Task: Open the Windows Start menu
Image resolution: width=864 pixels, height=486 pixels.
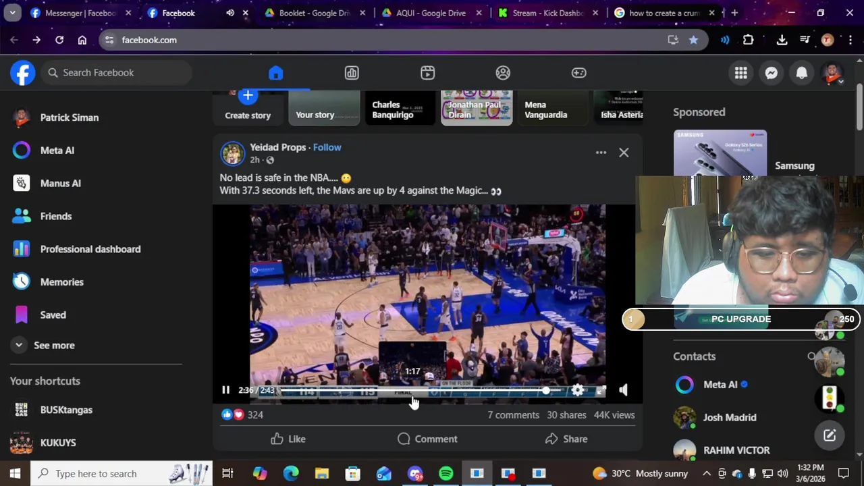Action: [x=15, y=473]
